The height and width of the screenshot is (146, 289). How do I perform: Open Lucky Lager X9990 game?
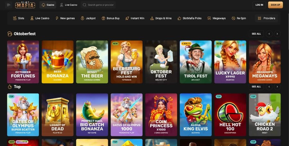pos(230,62)
